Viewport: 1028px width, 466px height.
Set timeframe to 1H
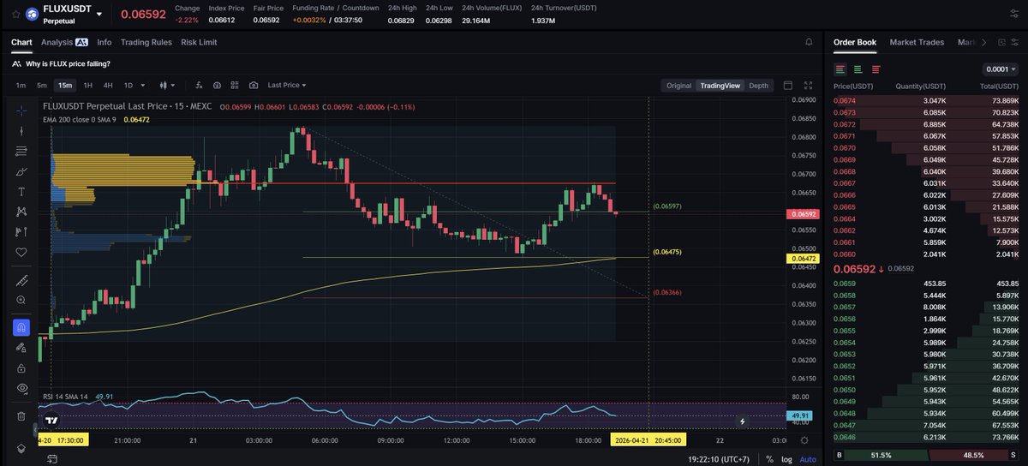[87, 86]
